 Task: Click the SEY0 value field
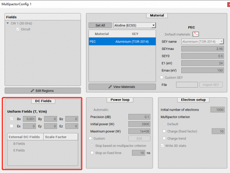point(202,56)
